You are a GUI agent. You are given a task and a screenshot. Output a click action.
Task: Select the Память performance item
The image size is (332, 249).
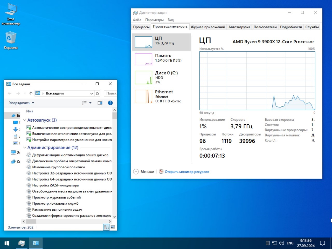(161, 59)
